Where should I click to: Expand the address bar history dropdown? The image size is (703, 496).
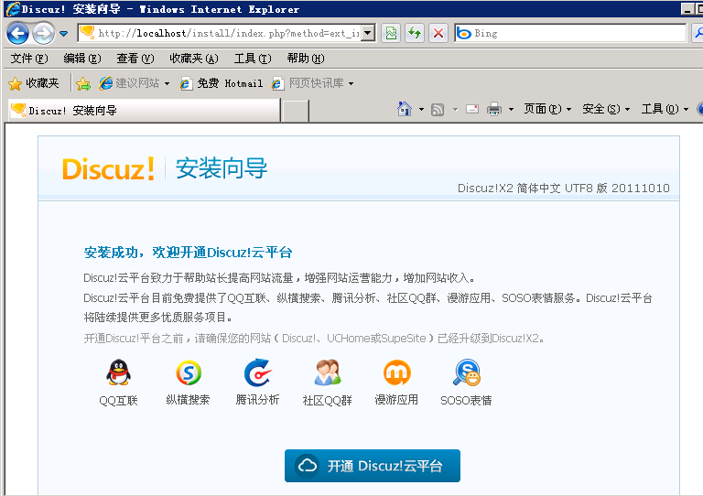[x=368, y=33]
